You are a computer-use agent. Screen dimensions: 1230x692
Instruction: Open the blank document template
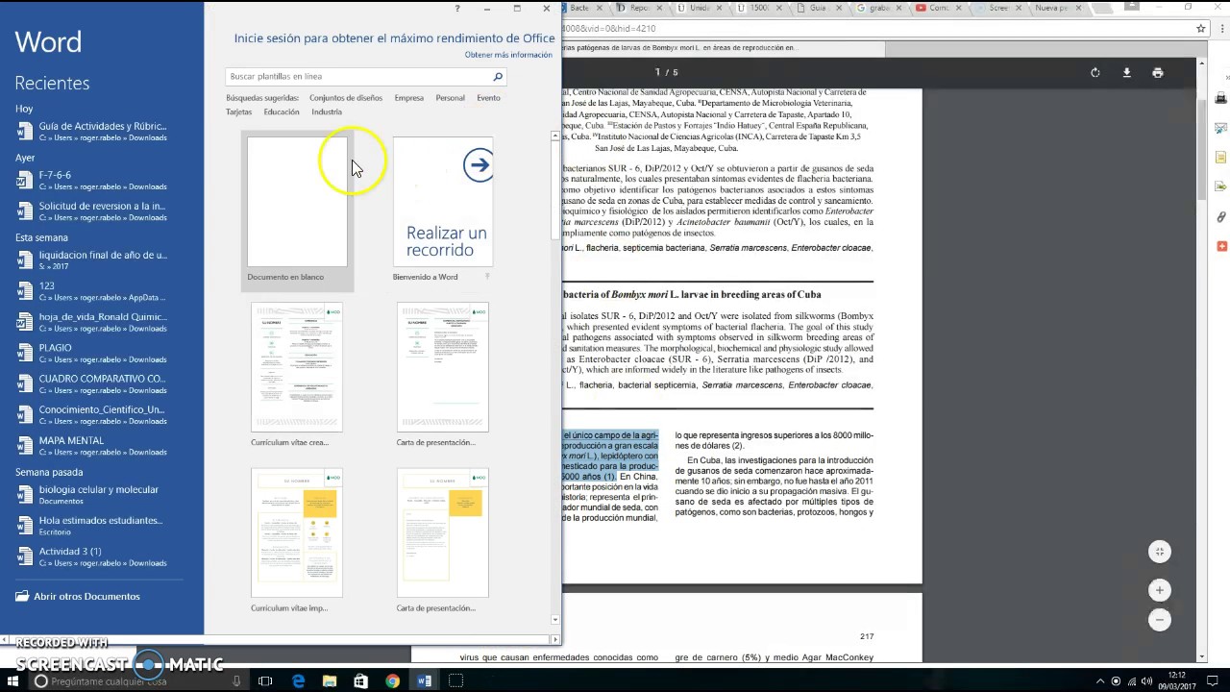(x=297, y=210)
